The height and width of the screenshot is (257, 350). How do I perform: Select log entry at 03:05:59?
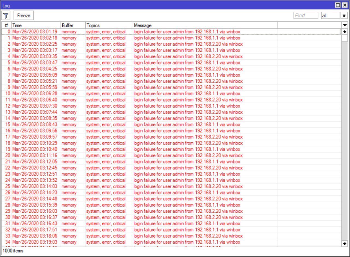click(x=171, y=87)
